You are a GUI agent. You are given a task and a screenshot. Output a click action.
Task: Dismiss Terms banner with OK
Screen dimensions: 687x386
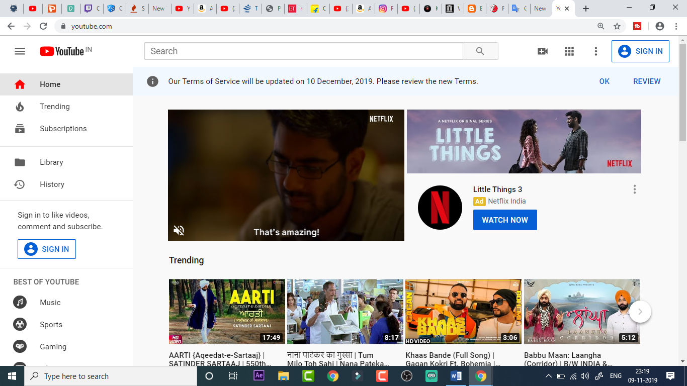tap(604, 81)
